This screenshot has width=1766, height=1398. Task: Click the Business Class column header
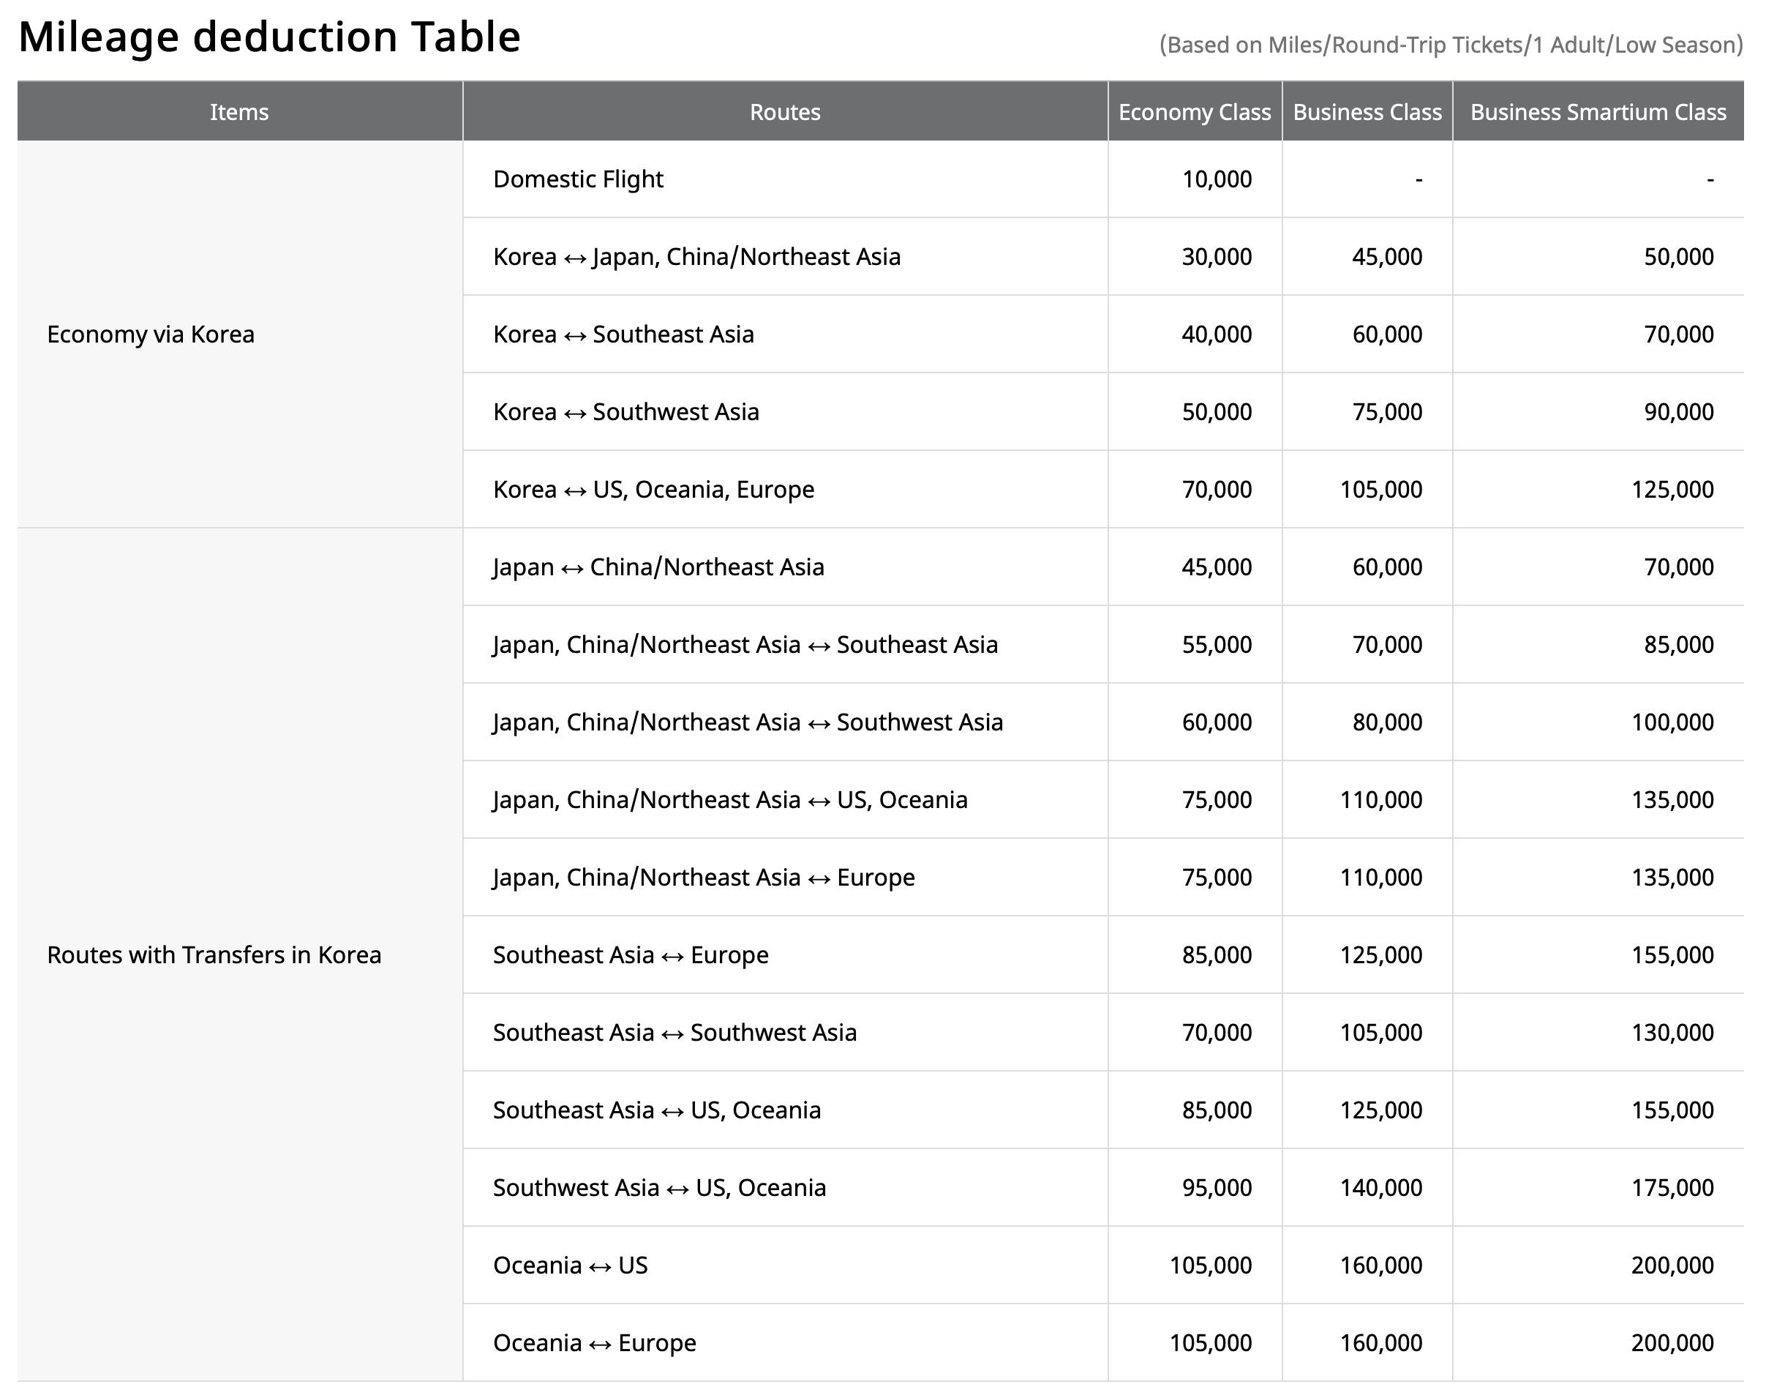[1366, 112]
